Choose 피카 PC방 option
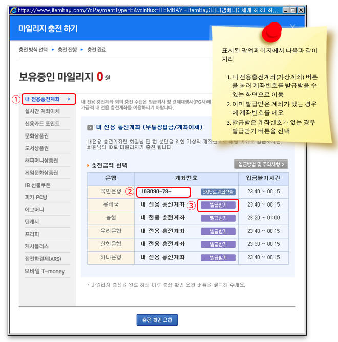This screenshot has height=342, width=338. (36, 197)
